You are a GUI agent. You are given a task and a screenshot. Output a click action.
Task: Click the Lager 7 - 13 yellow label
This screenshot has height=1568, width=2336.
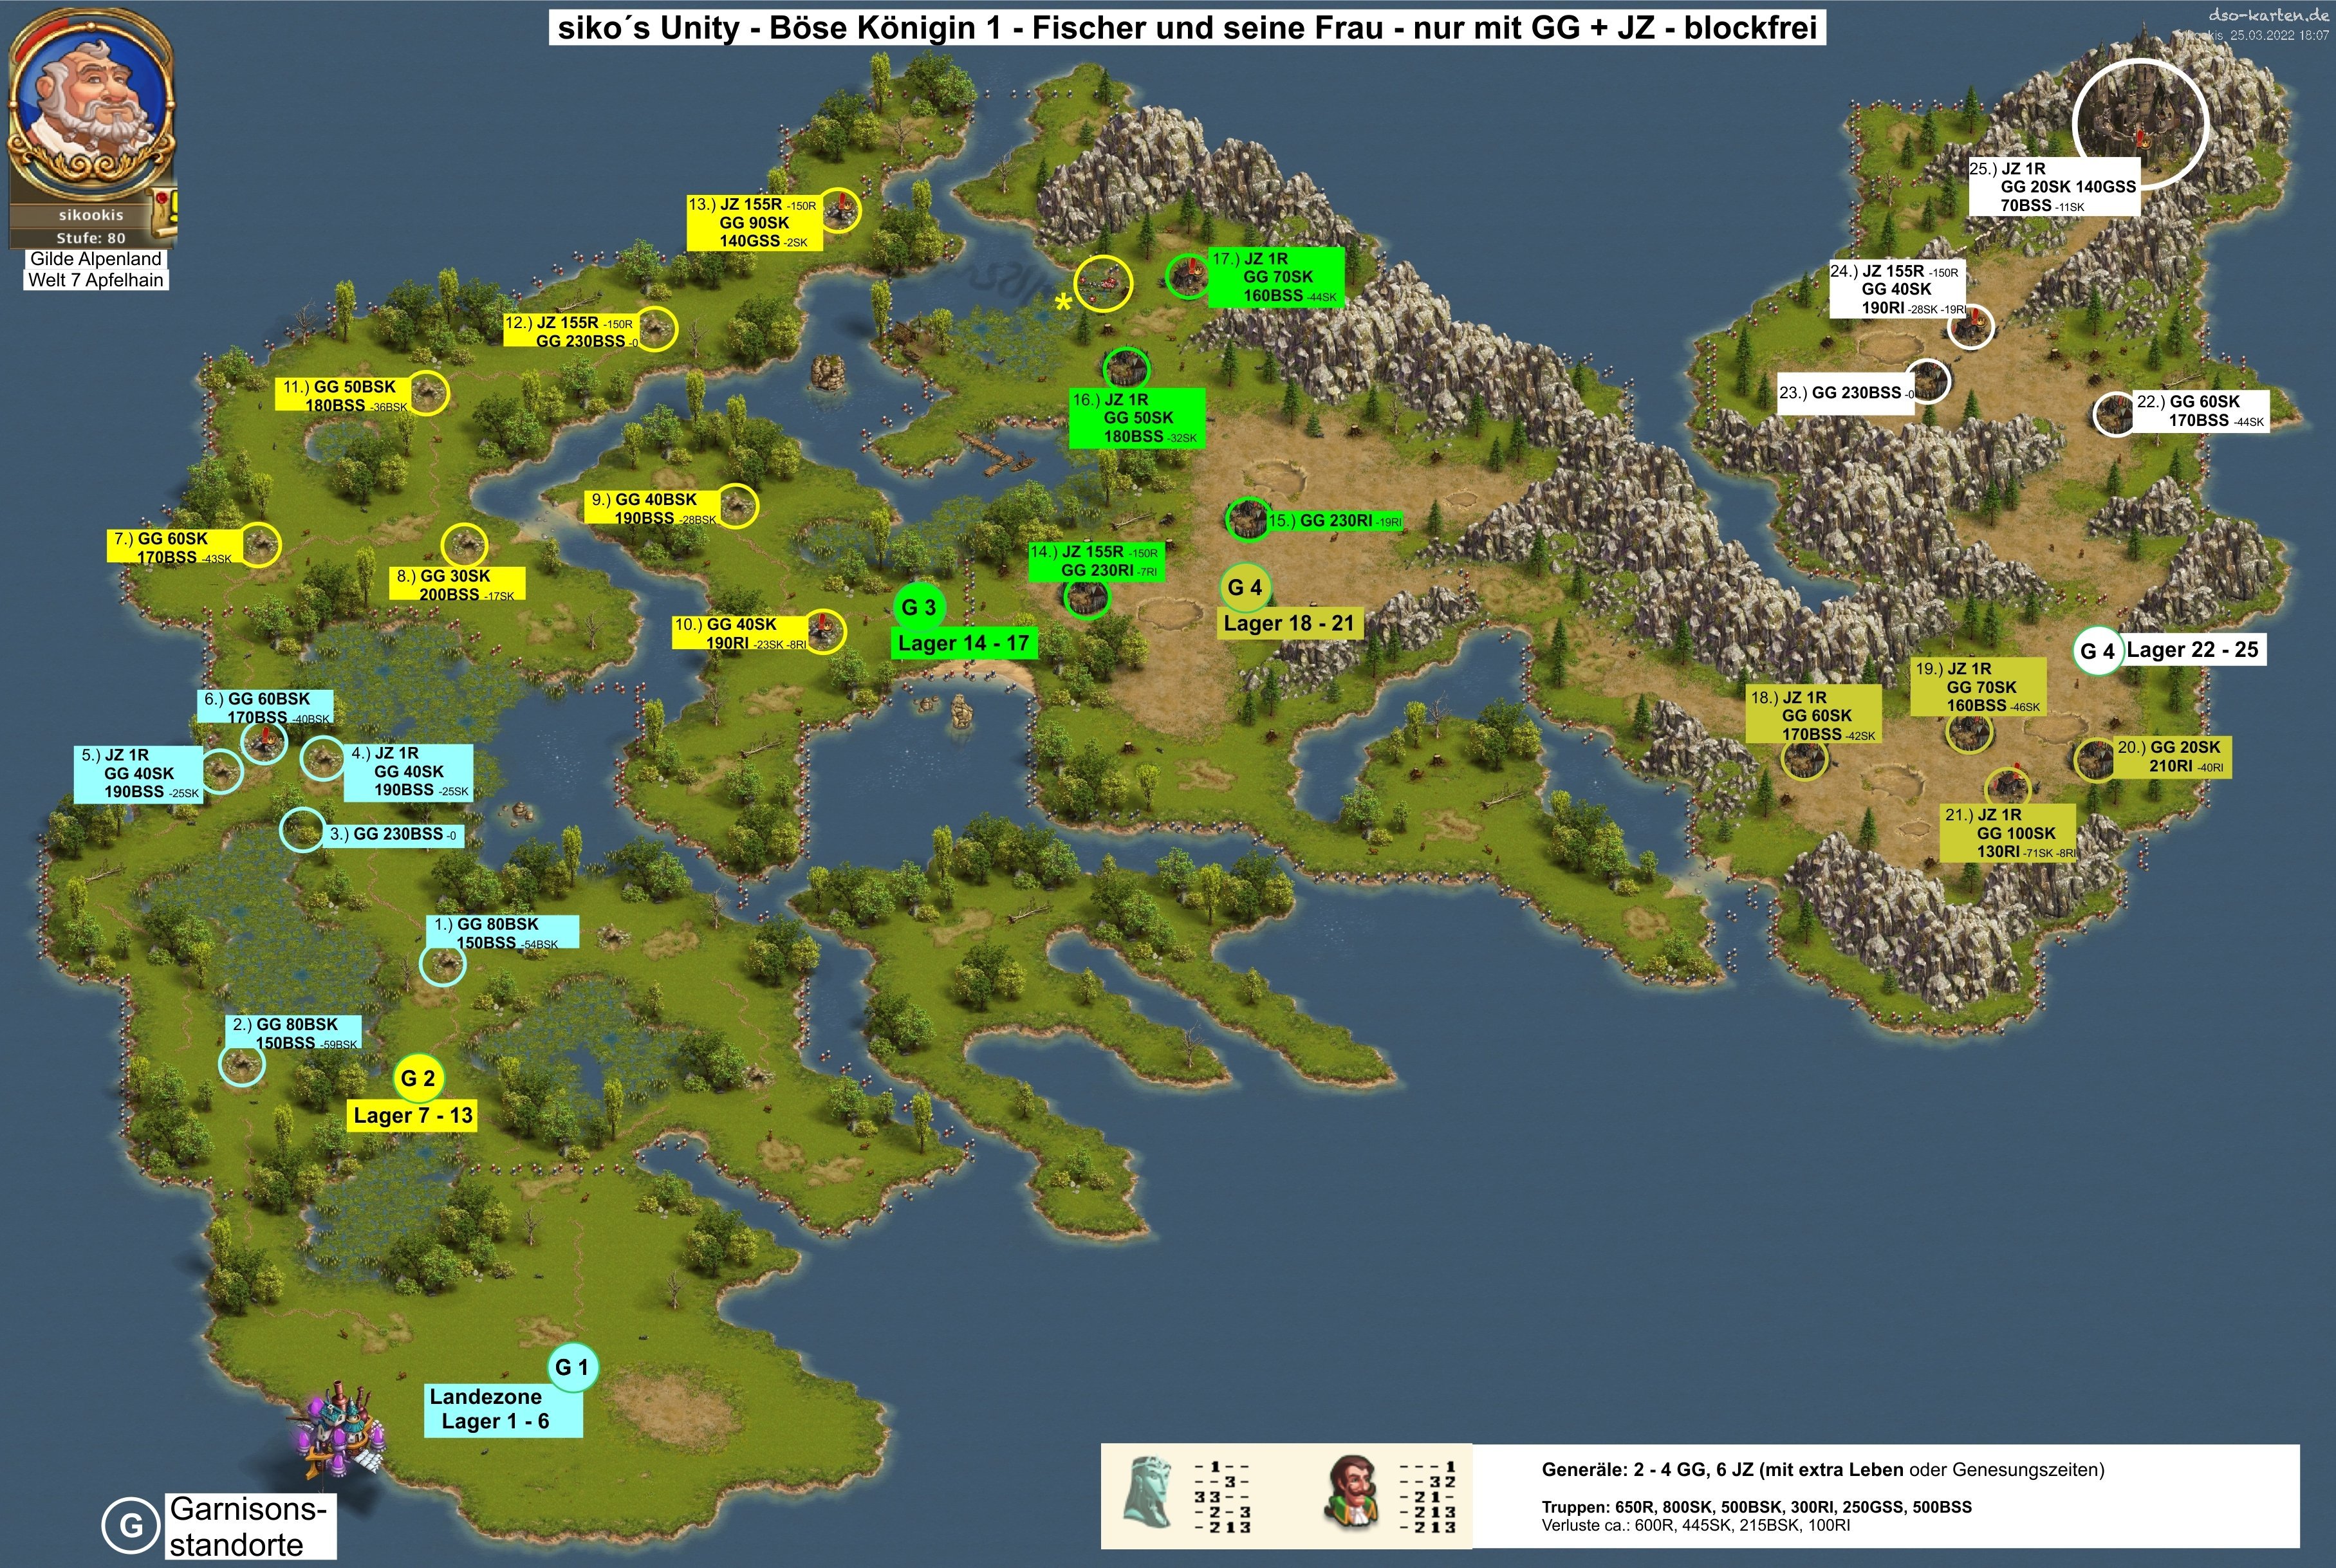pos(412,1115)
